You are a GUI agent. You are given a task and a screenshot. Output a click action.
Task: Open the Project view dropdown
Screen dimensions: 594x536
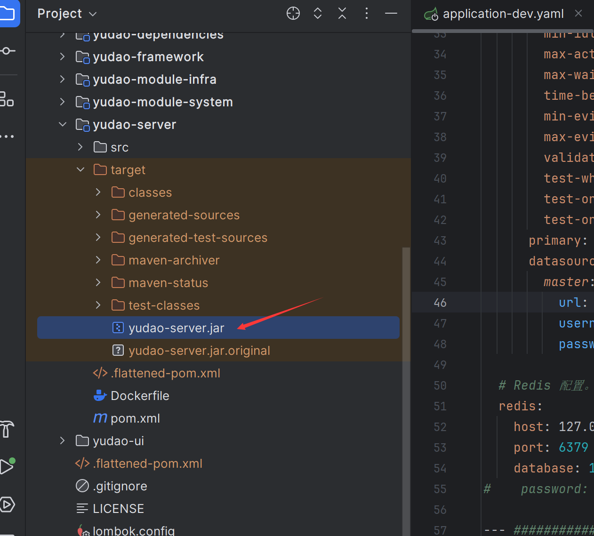click(x=67, y=14)
